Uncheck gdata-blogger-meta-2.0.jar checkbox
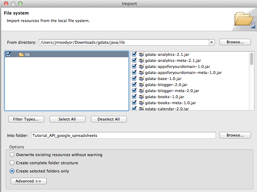Image resolution: width=257 pixels, height=192 pixels. 134,90
